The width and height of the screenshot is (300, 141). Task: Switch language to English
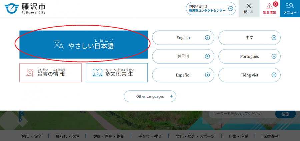tap(183, 38)
